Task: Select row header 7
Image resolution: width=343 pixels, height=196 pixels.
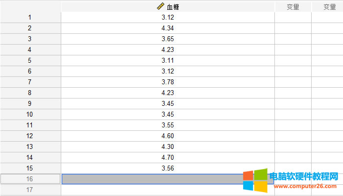Action: pyautogui.click(x=30, y=82)
